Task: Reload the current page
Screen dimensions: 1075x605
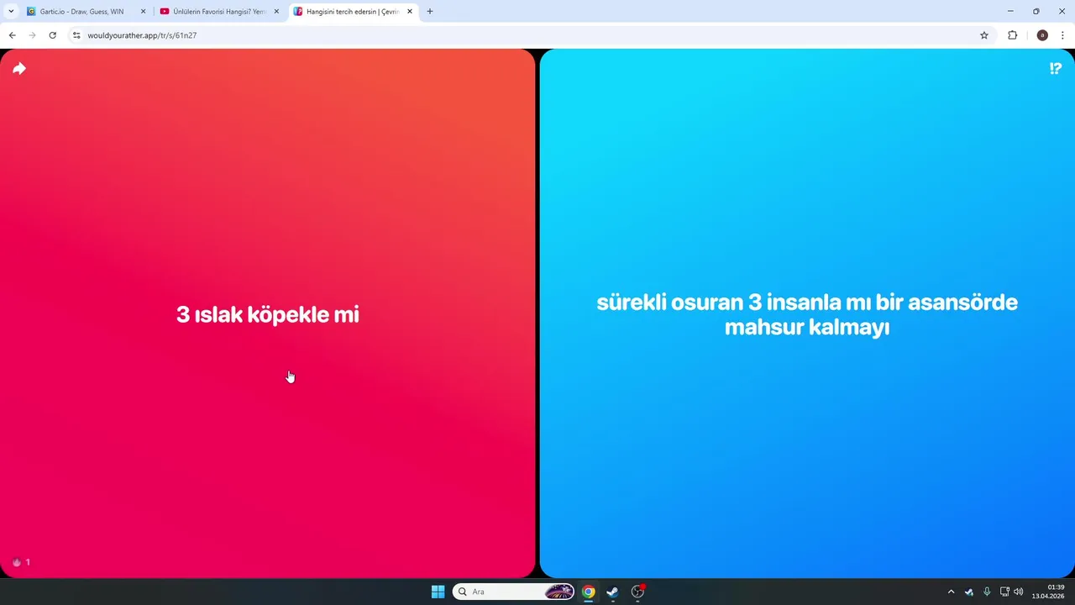Action: [52, 35]
